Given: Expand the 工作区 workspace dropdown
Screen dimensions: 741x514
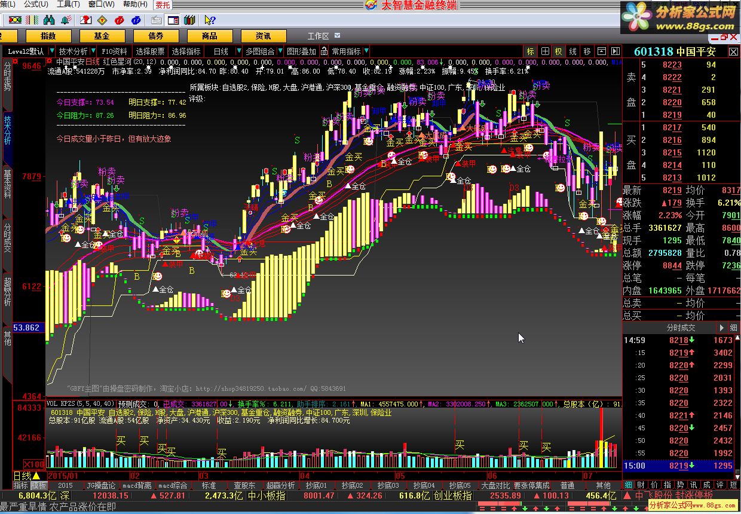Looking at the screenshot, I should click(338, 36).
